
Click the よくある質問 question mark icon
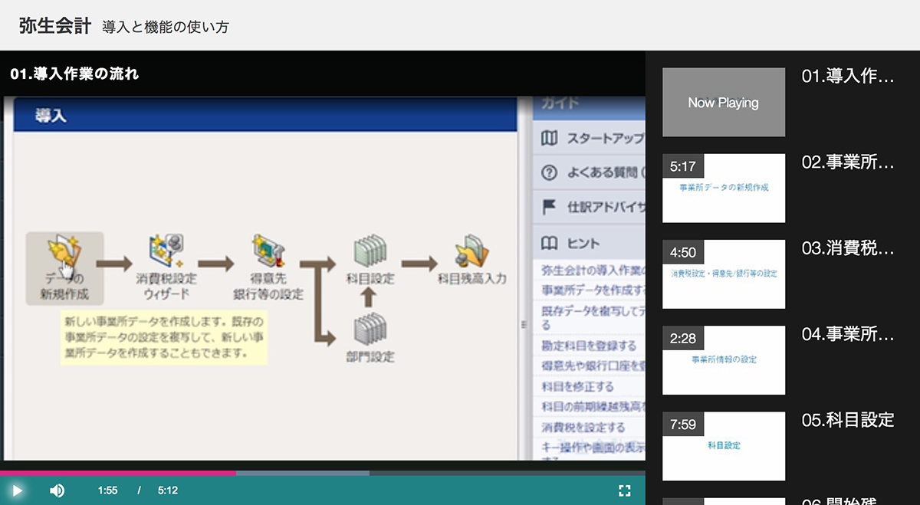point(549,173)
